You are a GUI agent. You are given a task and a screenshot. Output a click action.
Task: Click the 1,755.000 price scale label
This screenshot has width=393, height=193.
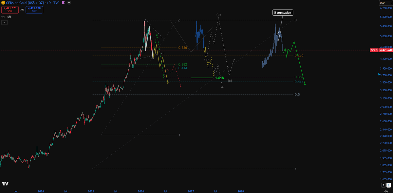386,172
